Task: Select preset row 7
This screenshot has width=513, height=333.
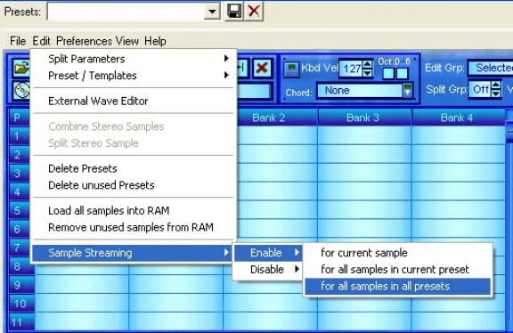Action: click(x=20, y=248)
